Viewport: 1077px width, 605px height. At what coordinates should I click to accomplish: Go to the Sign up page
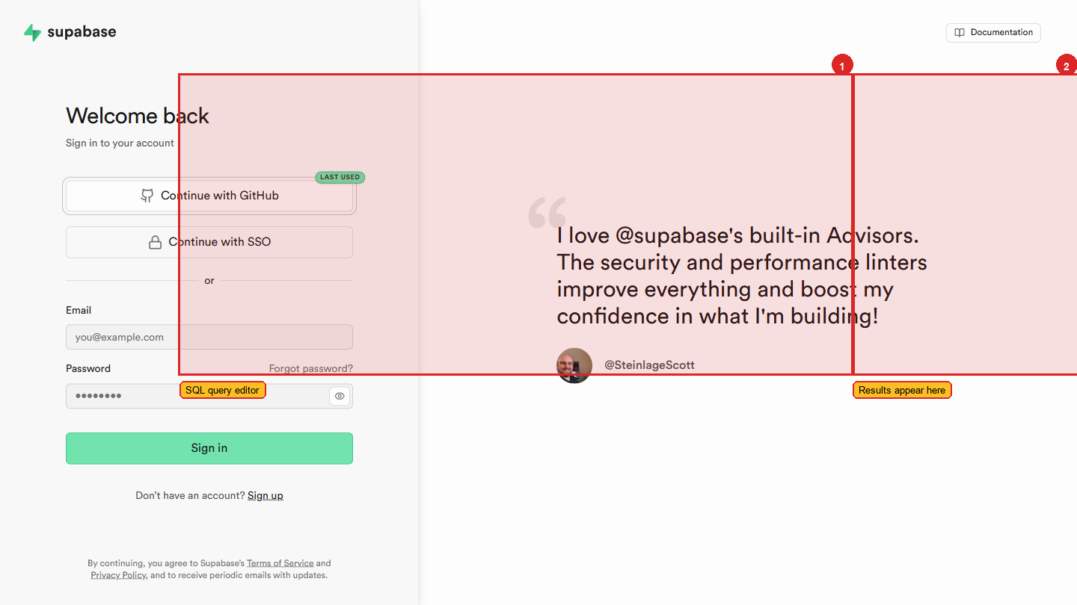pyautogui.click(x=266, y=495)
